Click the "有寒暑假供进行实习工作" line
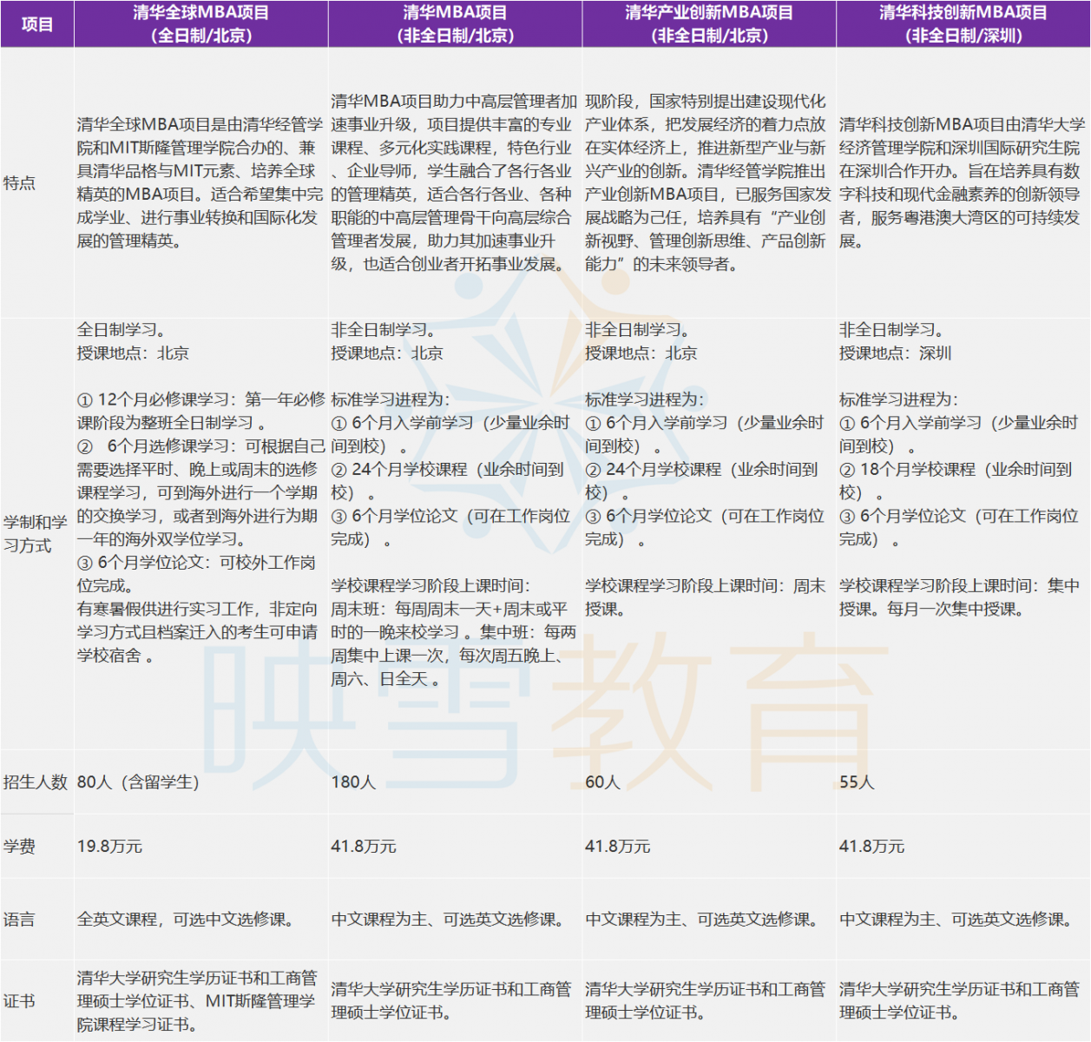This screenshot has height=1042, width=1091. coord(197,632)
